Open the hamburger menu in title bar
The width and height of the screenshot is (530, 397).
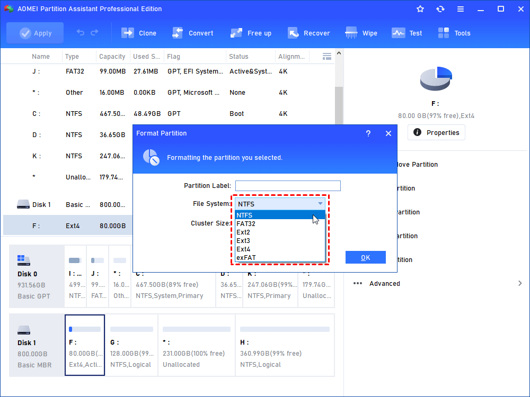pyautogui.click(x=461, y=9)
